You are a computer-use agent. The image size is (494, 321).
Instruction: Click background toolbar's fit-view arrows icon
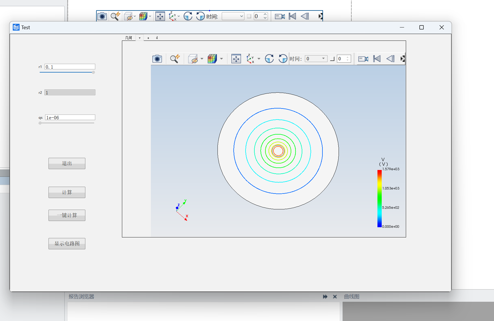[x=160, y=16]
